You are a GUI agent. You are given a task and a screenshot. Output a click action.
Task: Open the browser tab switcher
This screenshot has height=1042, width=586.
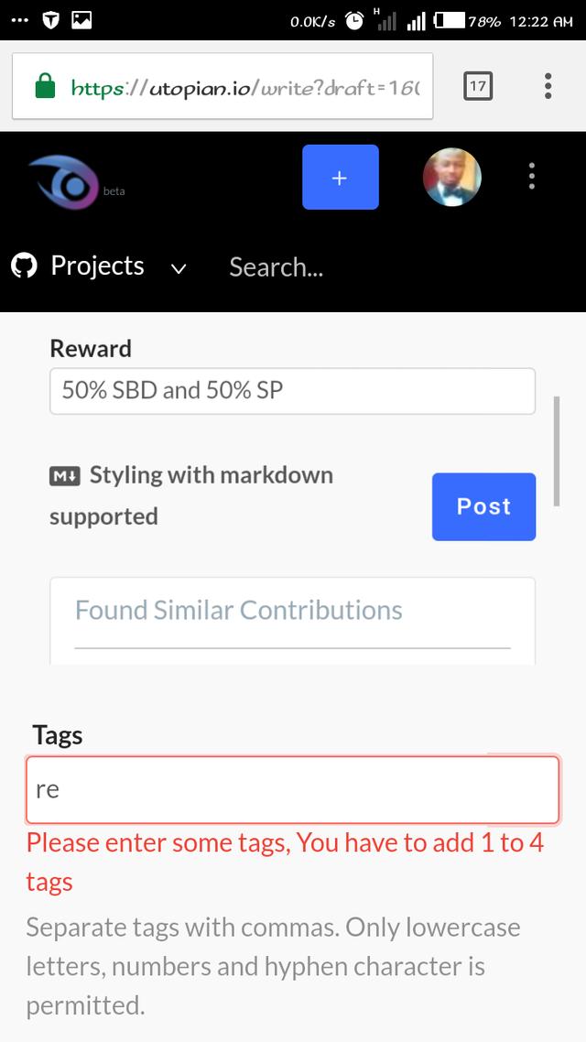(478, 87)
